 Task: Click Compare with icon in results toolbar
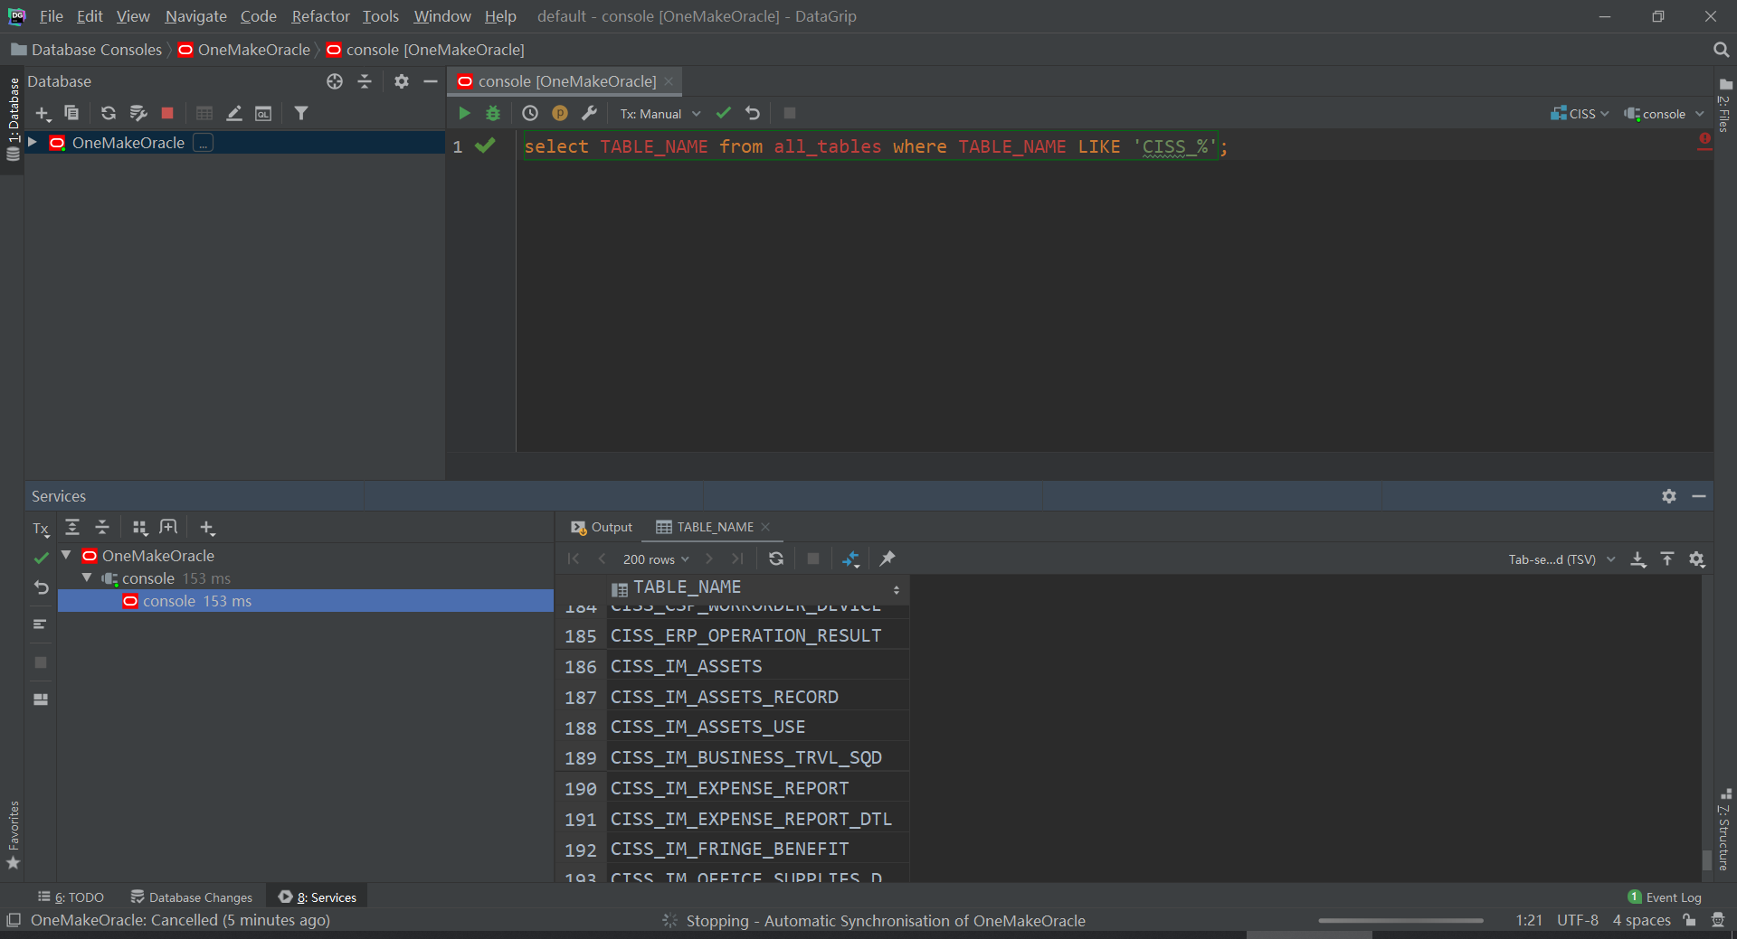(850, 559)
